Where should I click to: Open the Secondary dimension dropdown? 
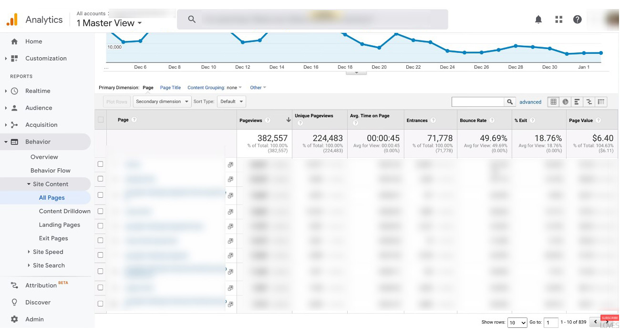point(162,102)
